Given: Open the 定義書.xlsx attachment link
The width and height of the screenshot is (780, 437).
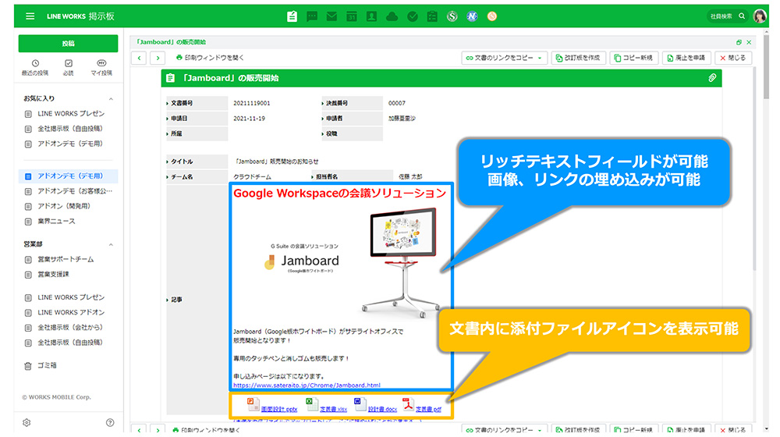Looking at the screenshot, I should point(333,409).
